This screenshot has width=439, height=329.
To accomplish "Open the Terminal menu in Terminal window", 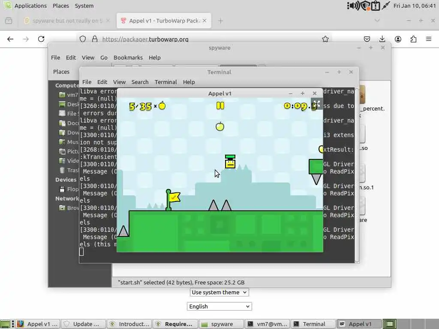I will pyautogui.click(x=166, y=82).
